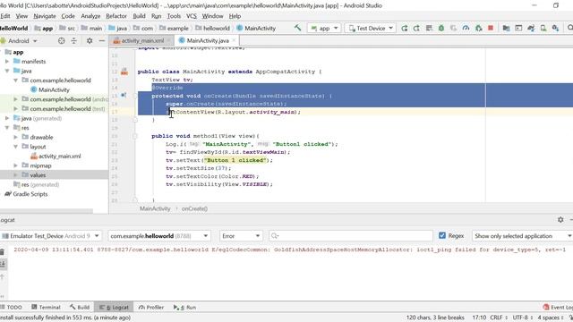Click Attach Debugger to Android Process icon

point(478,28)
